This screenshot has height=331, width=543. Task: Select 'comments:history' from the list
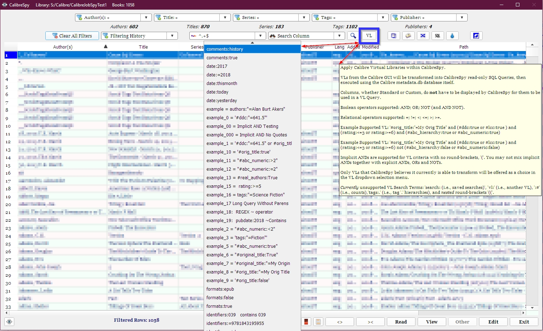pos(252,49)
